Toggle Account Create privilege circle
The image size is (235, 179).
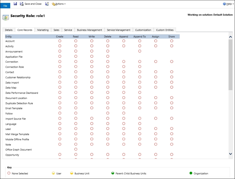[x=60, y=41]
